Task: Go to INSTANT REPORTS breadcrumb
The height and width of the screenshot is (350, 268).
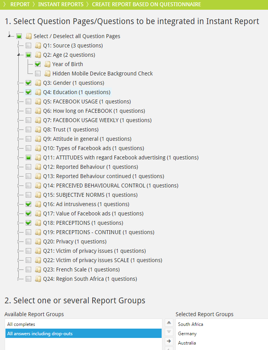Action: pos(61,4)
